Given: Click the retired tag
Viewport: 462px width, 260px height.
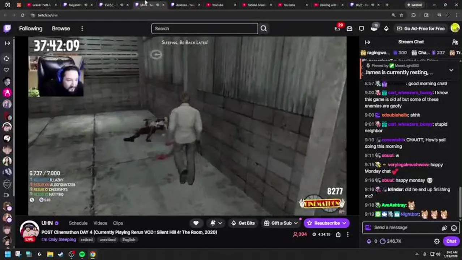Looking at the screenshot, I should point(87,240).
